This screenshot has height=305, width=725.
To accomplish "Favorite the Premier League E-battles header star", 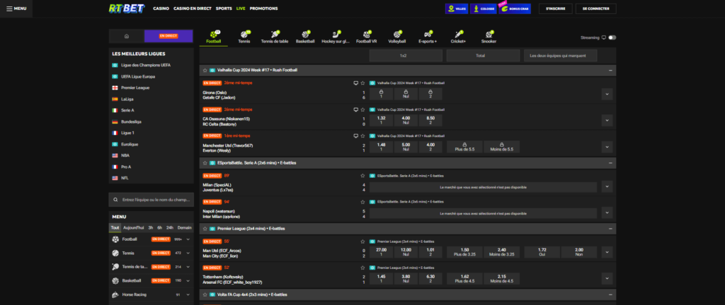I will 205,229.
